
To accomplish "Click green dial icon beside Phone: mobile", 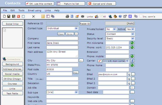I will 132,56.
